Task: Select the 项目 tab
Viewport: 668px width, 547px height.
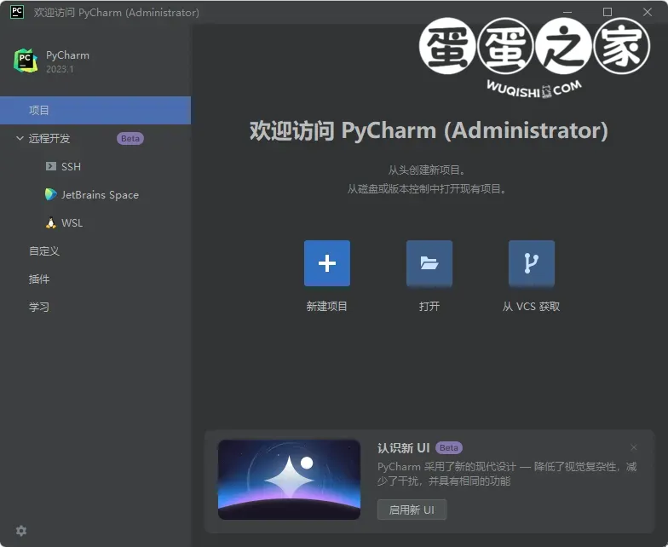Action: tap(95, 111)
